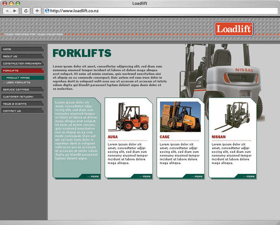Click the green zoom window button
This screenshot has width=280, height=225.
pos(18,3)
